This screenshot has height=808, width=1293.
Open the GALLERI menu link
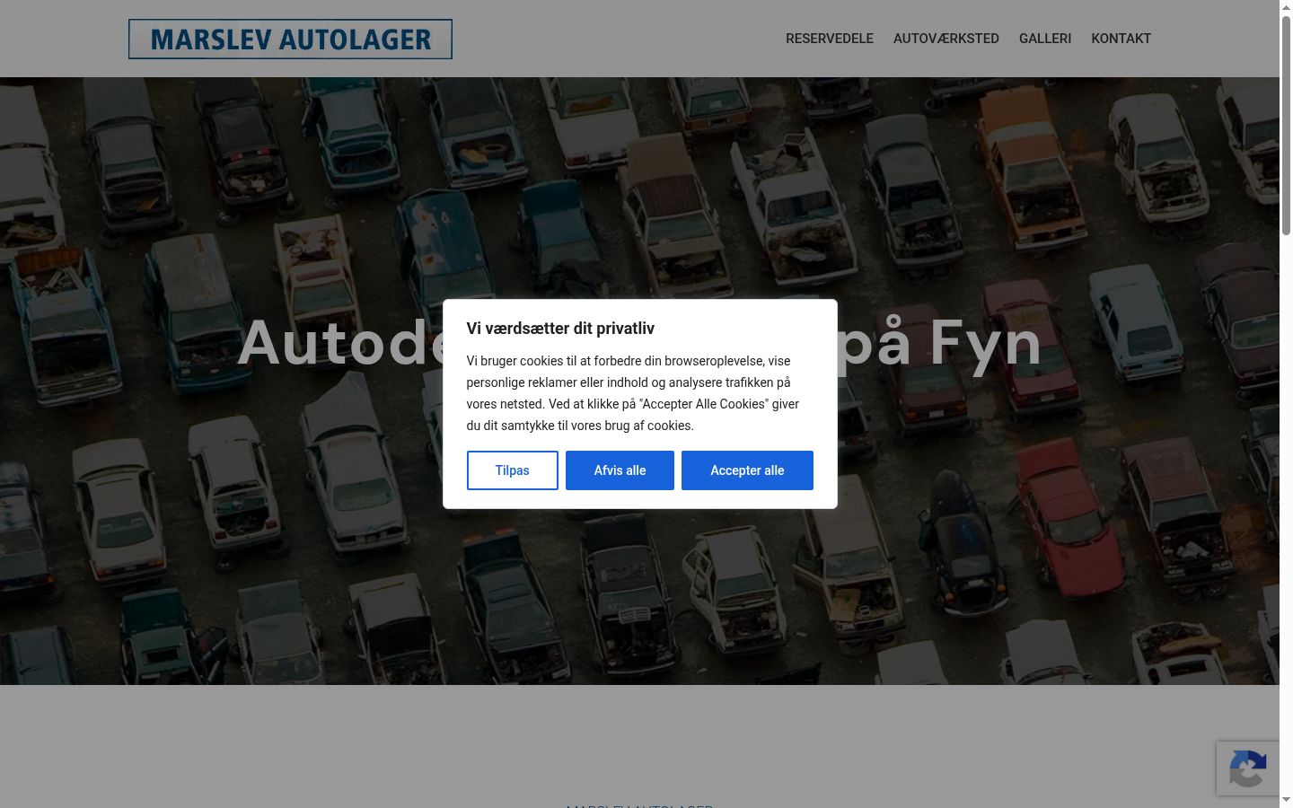pyautogui.click(x=1045, y=39)
